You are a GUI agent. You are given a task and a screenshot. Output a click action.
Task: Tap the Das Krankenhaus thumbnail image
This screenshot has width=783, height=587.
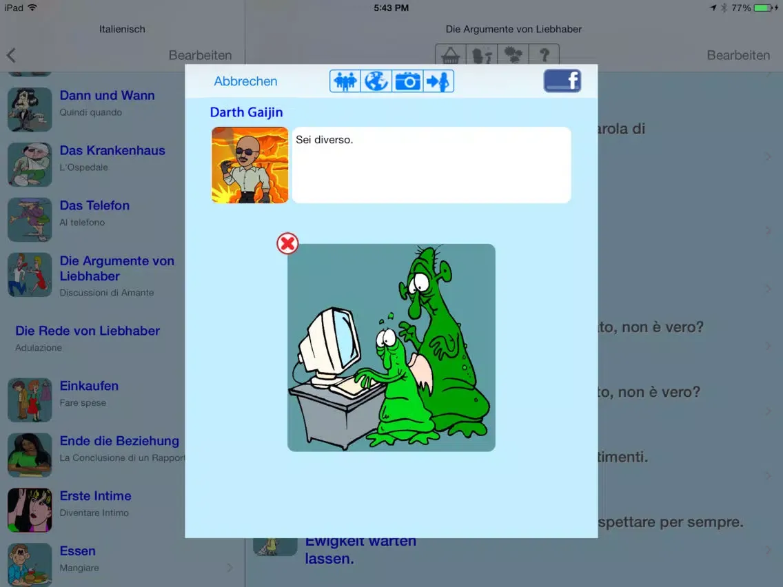click(30, 164)
